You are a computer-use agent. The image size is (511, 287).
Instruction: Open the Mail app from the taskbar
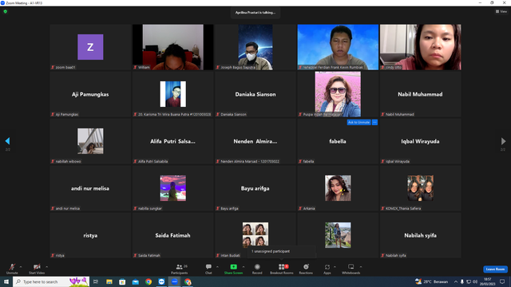(135, 281)
